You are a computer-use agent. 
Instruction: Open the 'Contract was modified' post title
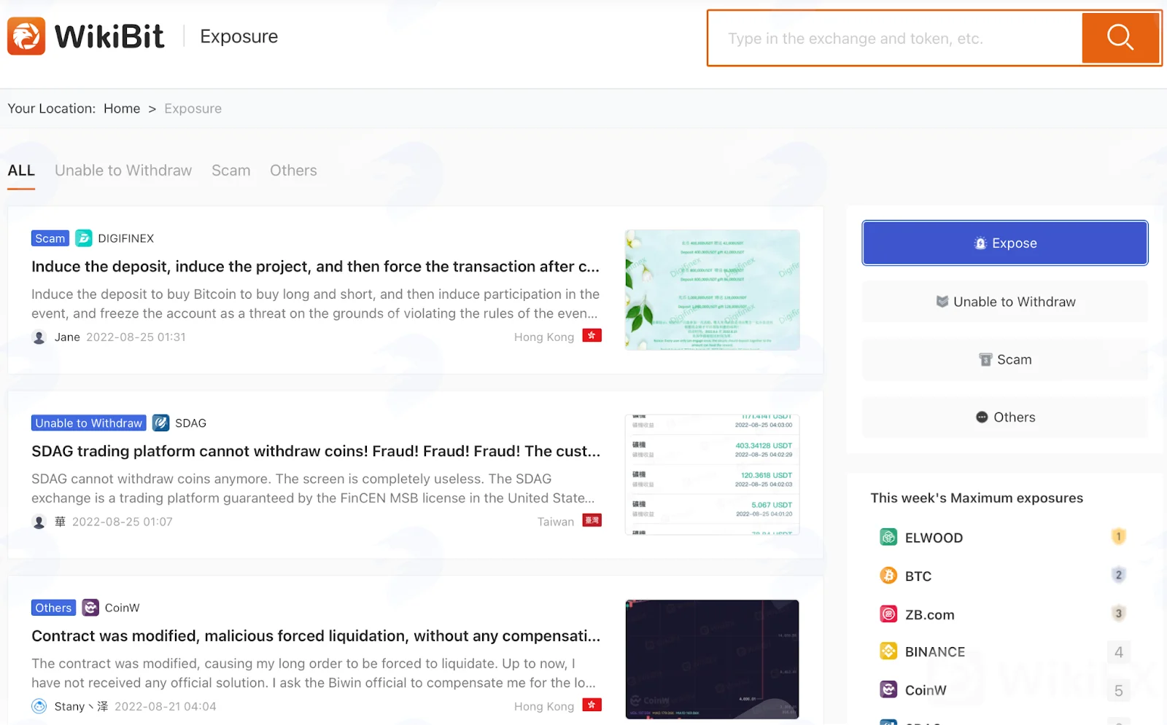(x=316, y=636)
